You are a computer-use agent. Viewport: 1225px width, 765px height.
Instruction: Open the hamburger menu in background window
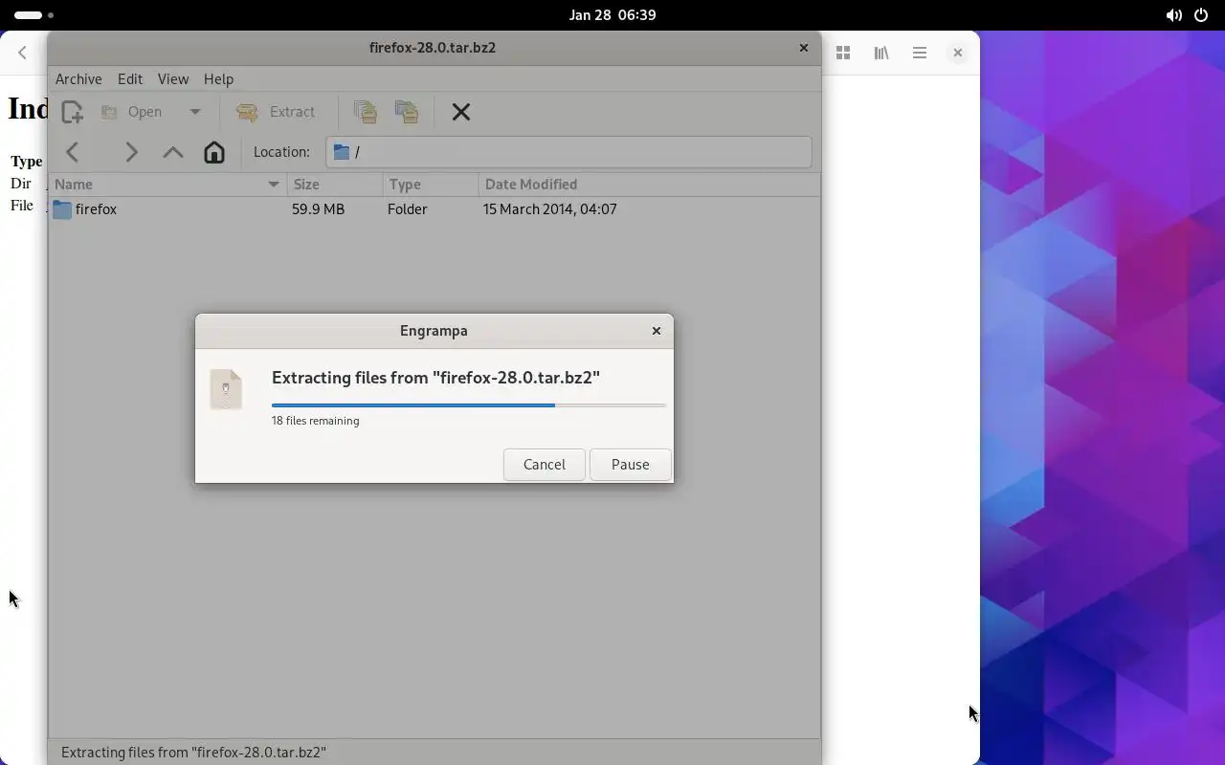click(920, 54)
